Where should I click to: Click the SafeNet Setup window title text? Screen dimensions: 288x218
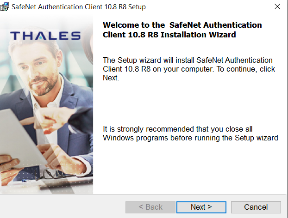coord(79,7)
